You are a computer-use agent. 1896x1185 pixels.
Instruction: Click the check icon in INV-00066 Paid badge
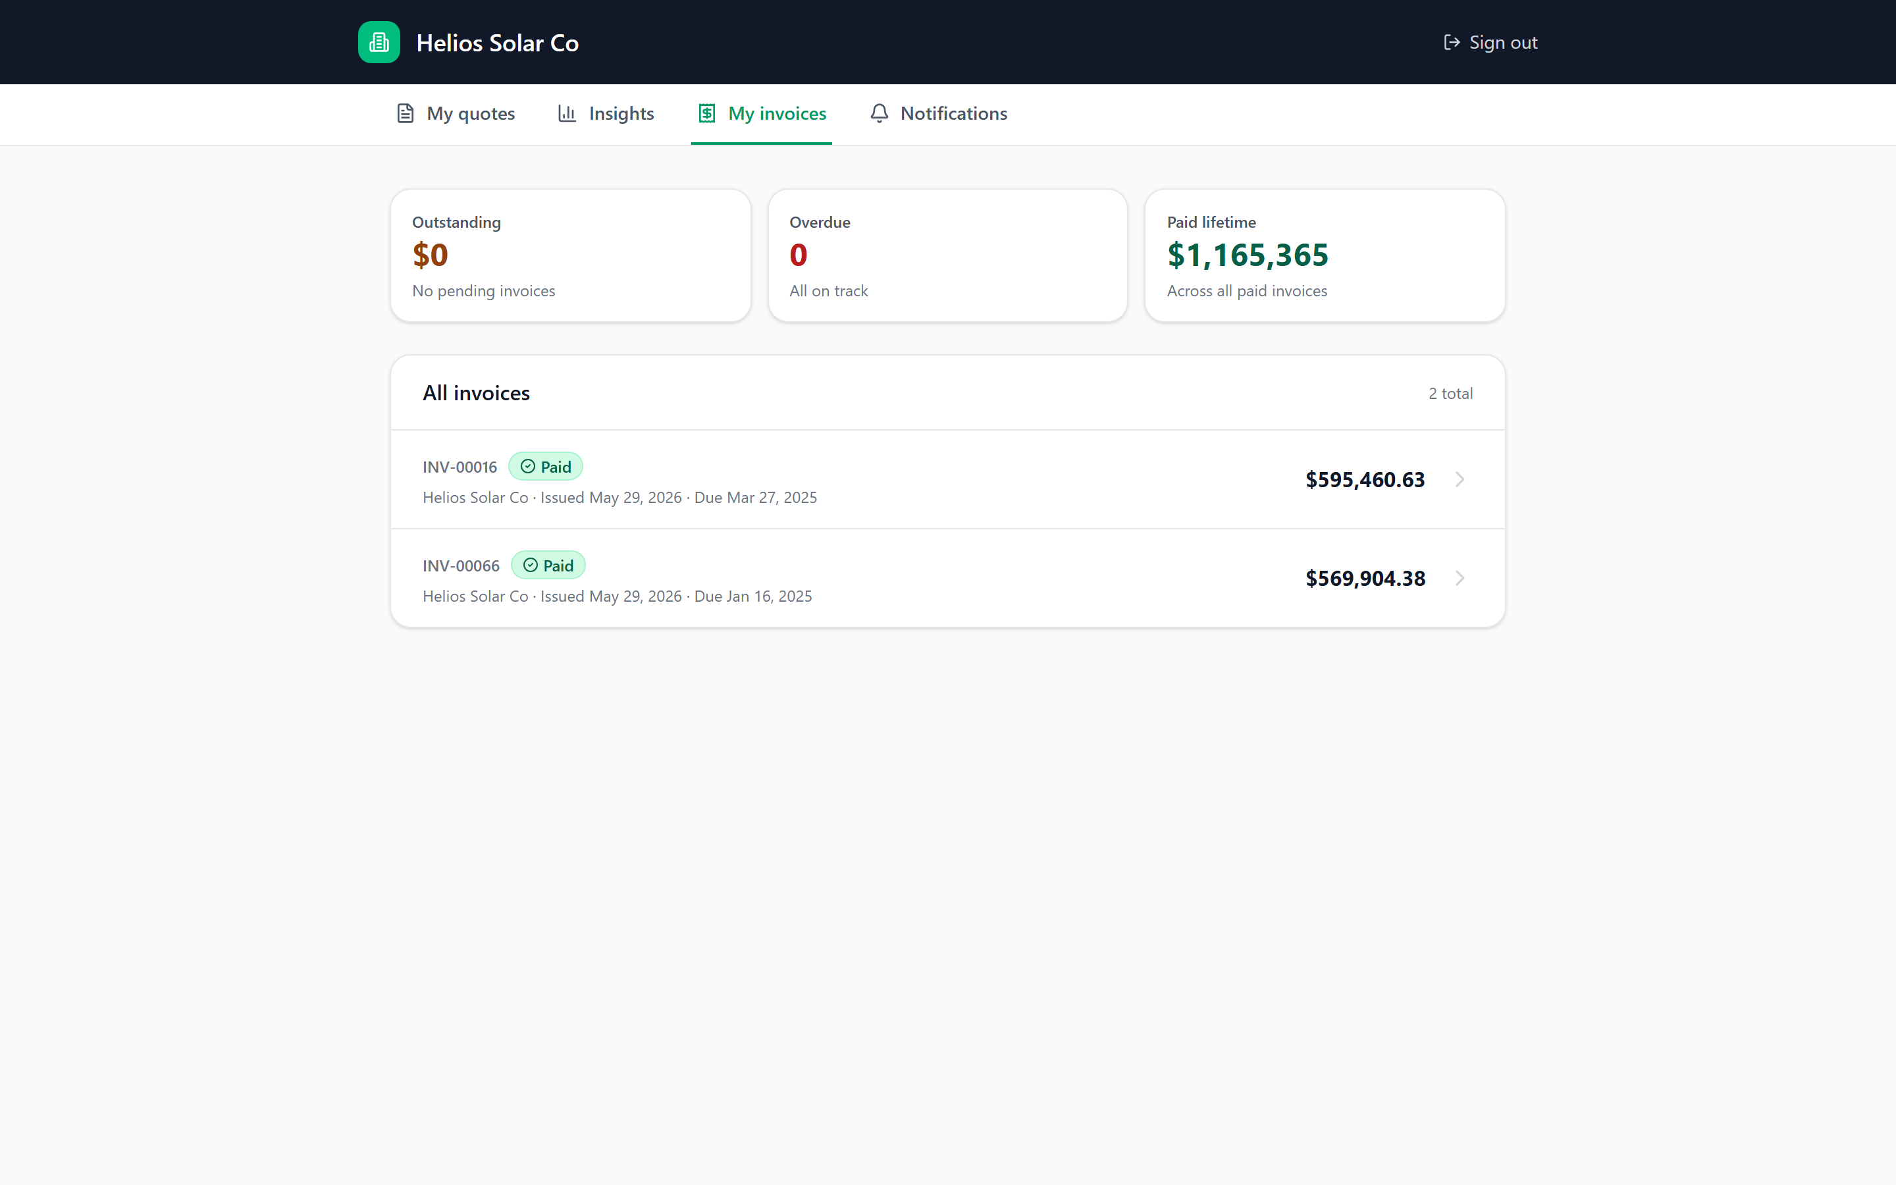pos(531,565)
